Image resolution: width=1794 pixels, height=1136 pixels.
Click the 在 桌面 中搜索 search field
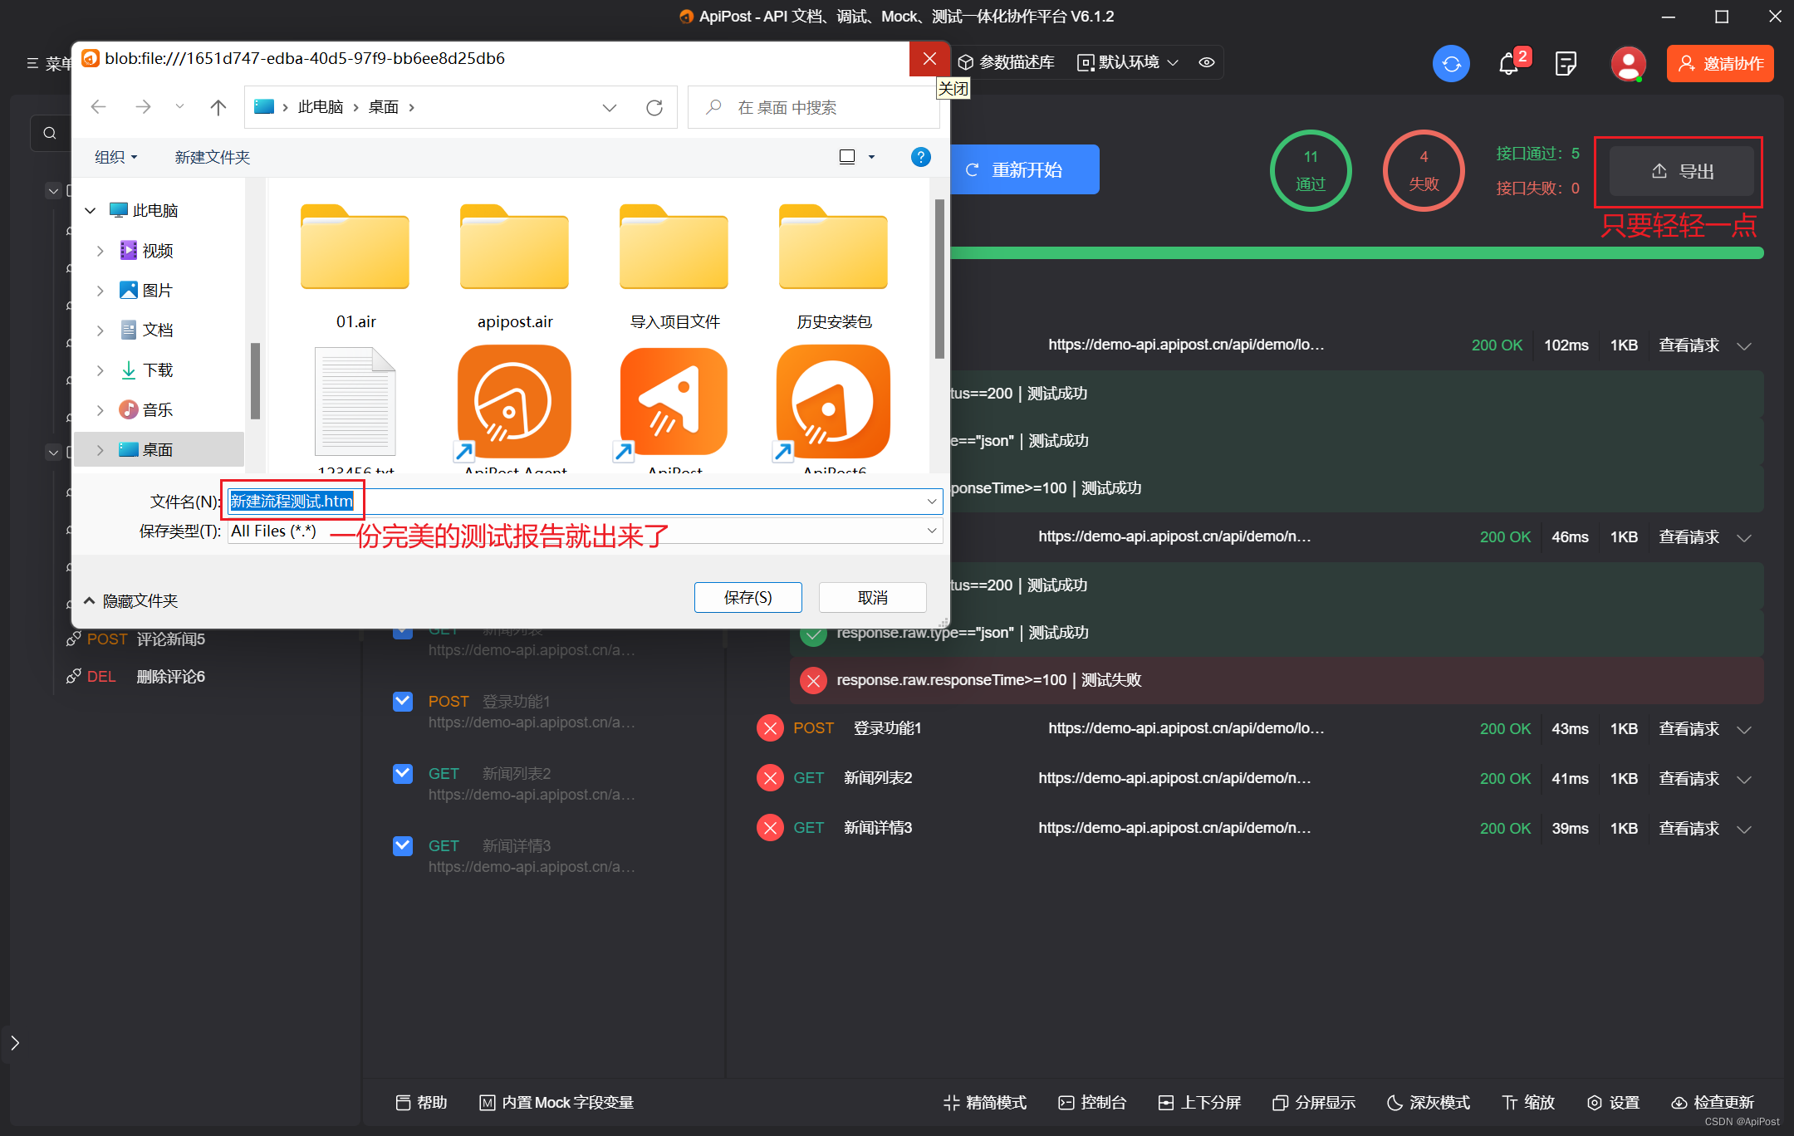814,107
